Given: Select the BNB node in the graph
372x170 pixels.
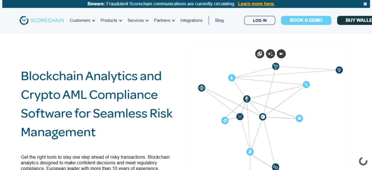Looking at the screenshot, I should tap(202, 88).
